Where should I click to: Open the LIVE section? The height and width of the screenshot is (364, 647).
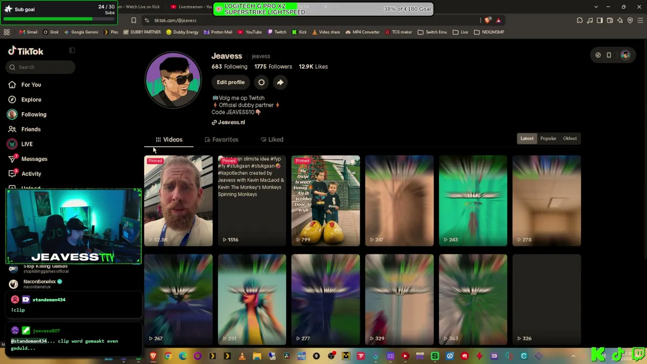coord(27,144)
